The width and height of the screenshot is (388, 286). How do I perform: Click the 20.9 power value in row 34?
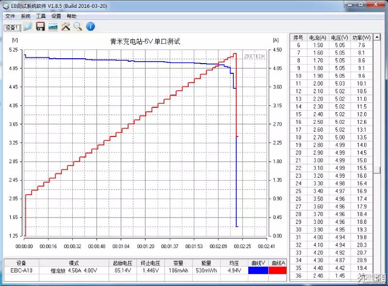click(x=361, y=260)
